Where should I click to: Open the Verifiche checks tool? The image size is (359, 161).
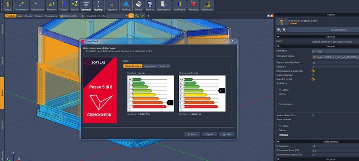pos(126,6)
